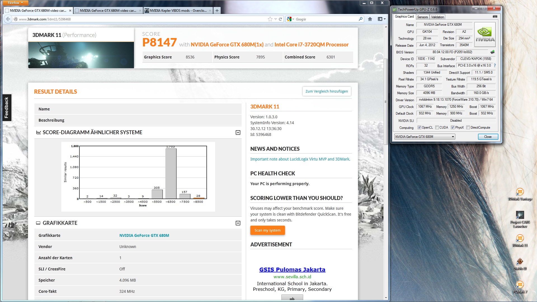Open a new Firefox tab

click(x=217, y=11)
